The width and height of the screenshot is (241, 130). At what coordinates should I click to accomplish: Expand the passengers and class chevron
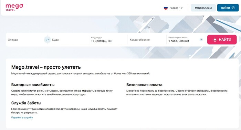201,40
